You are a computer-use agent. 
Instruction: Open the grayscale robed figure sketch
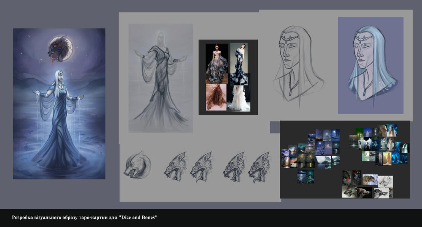[161, 78]
